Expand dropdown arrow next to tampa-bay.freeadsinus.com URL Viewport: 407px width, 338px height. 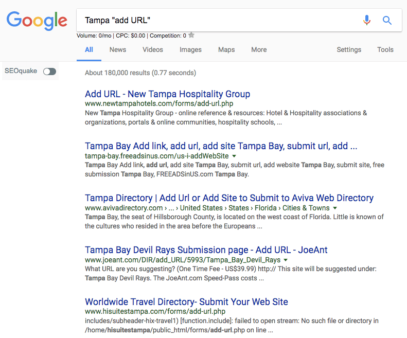pyautogui.click(x=234, y=156)
